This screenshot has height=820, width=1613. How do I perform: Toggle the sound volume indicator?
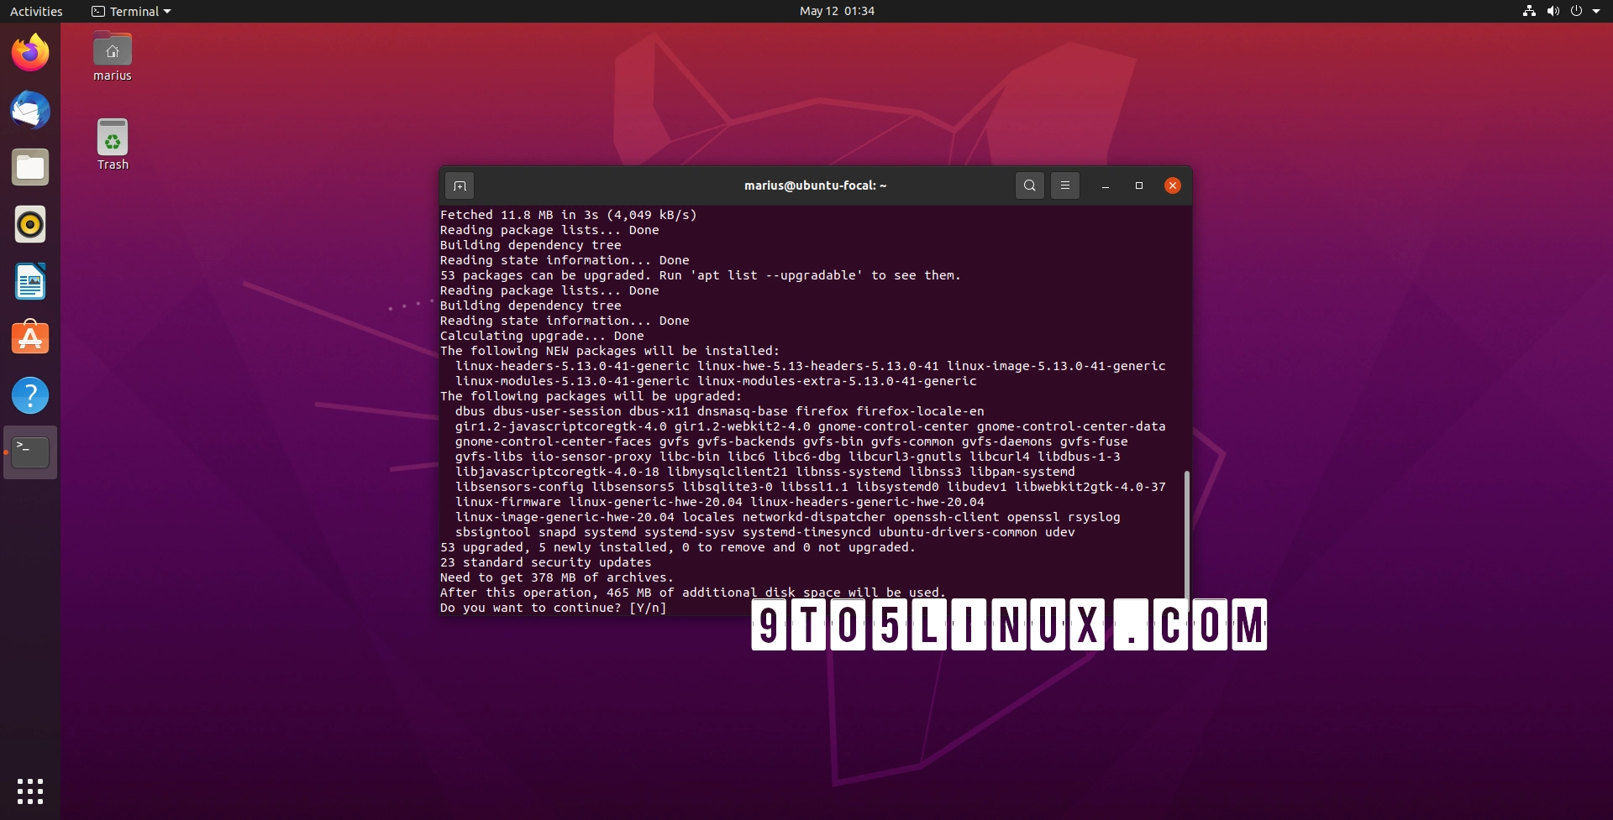1553,11
